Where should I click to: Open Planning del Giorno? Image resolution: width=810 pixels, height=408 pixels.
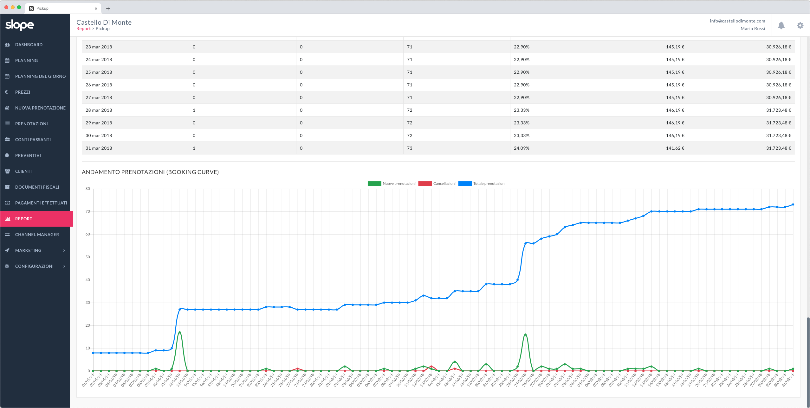click(35, 76)
